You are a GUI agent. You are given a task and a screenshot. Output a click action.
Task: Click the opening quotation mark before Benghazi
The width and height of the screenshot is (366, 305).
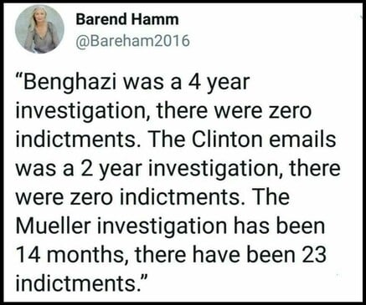19,77
